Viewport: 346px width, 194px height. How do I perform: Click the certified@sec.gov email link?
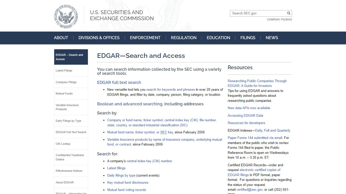[x=250, y=189]
